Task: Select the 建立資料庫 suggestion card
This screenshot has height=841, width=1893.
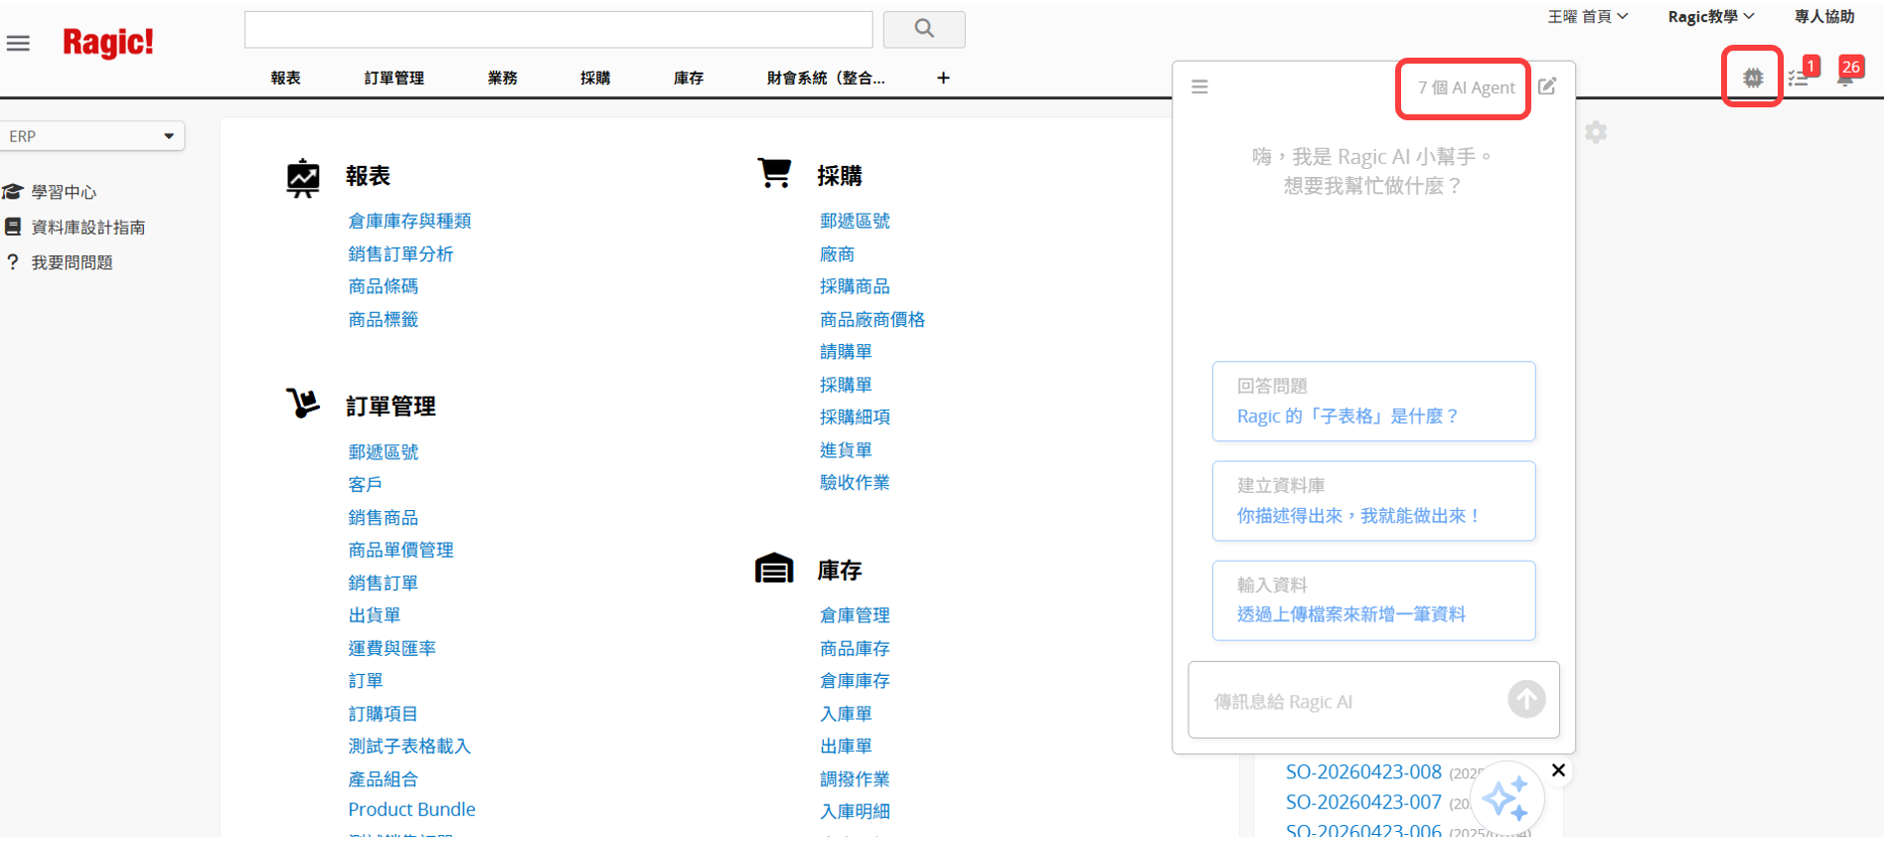Action: coord(1373,501)
